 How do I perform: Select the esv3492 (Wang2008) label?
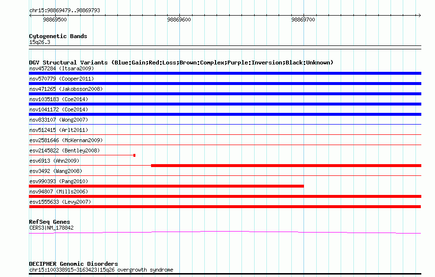[56, 171]
